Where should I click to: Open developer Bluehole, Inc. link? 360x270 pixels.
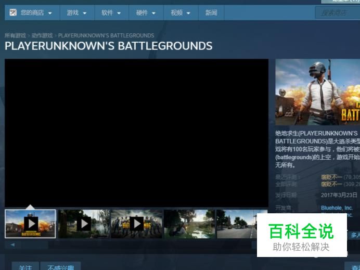(337, 208)
